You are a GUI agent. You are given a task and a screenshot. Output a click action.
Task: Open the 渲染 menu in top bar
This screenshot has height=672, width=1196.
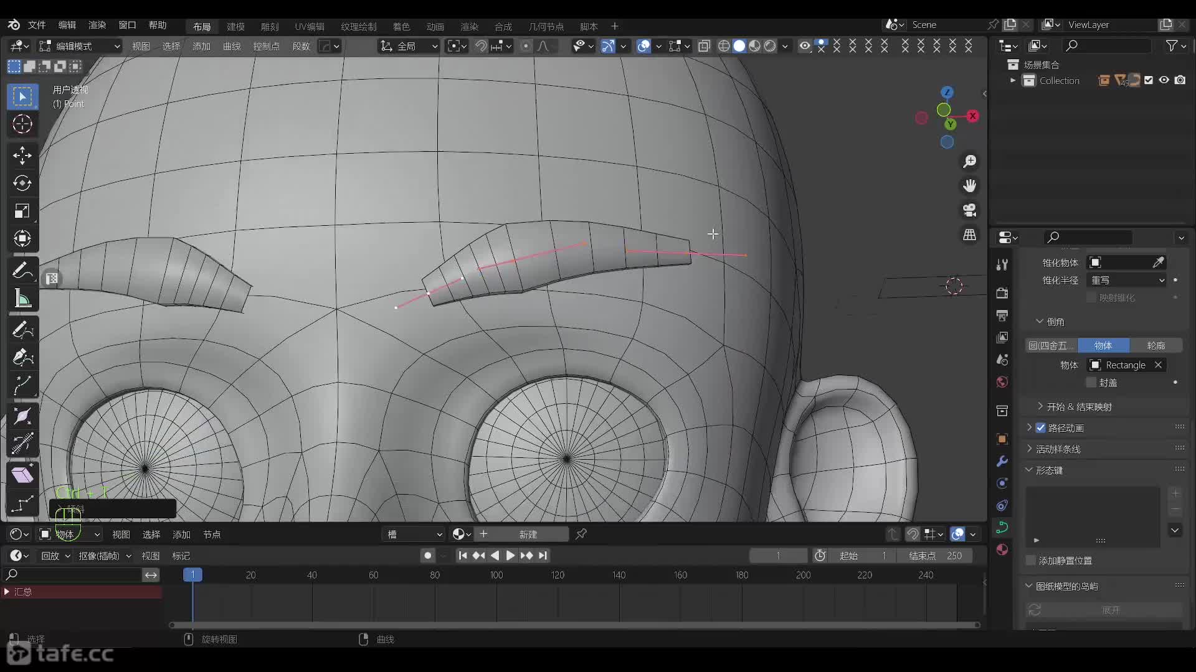click(97, 25)
